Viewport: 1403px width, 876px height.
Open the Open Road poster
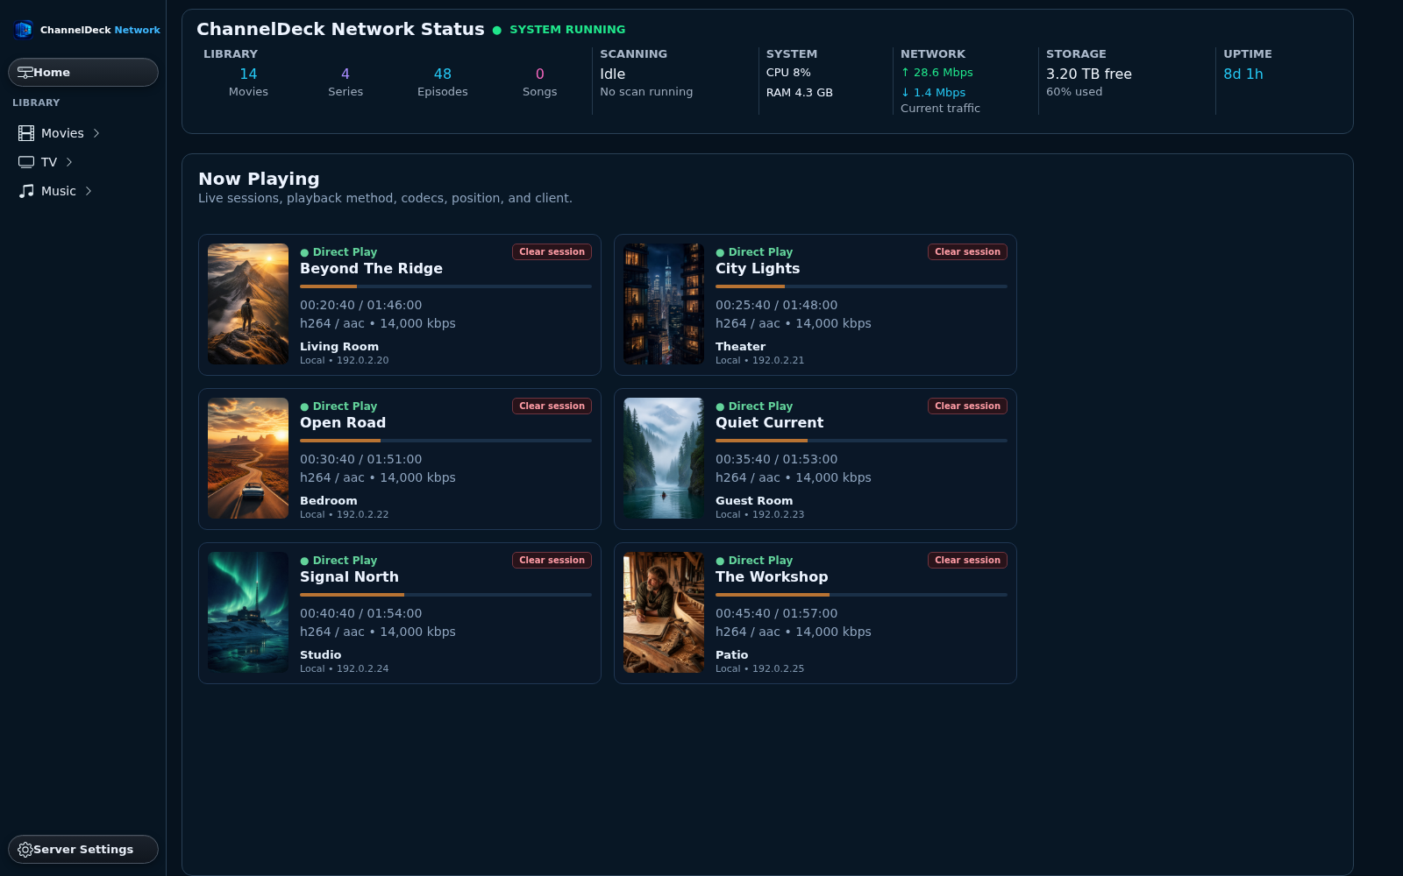248,458
